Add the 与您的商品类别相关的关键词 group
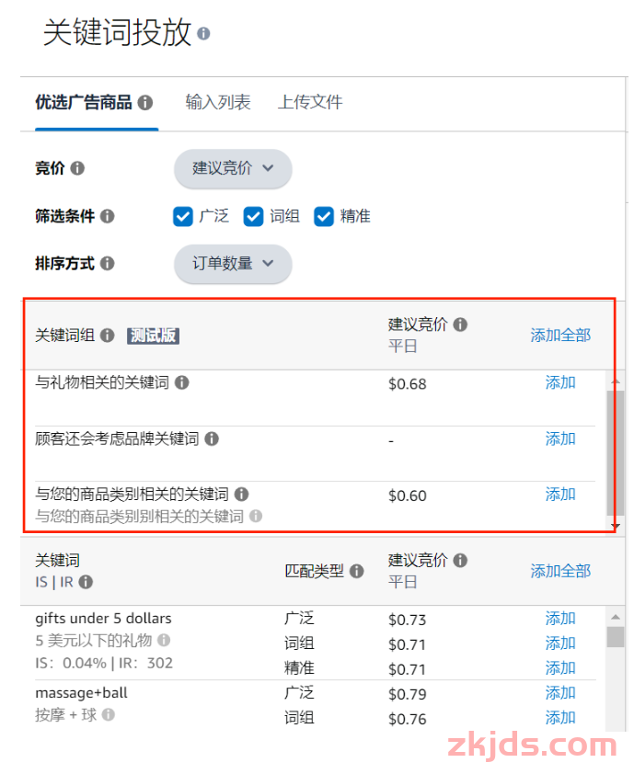This screenshot has width=634, height=774. click(560, 495)
